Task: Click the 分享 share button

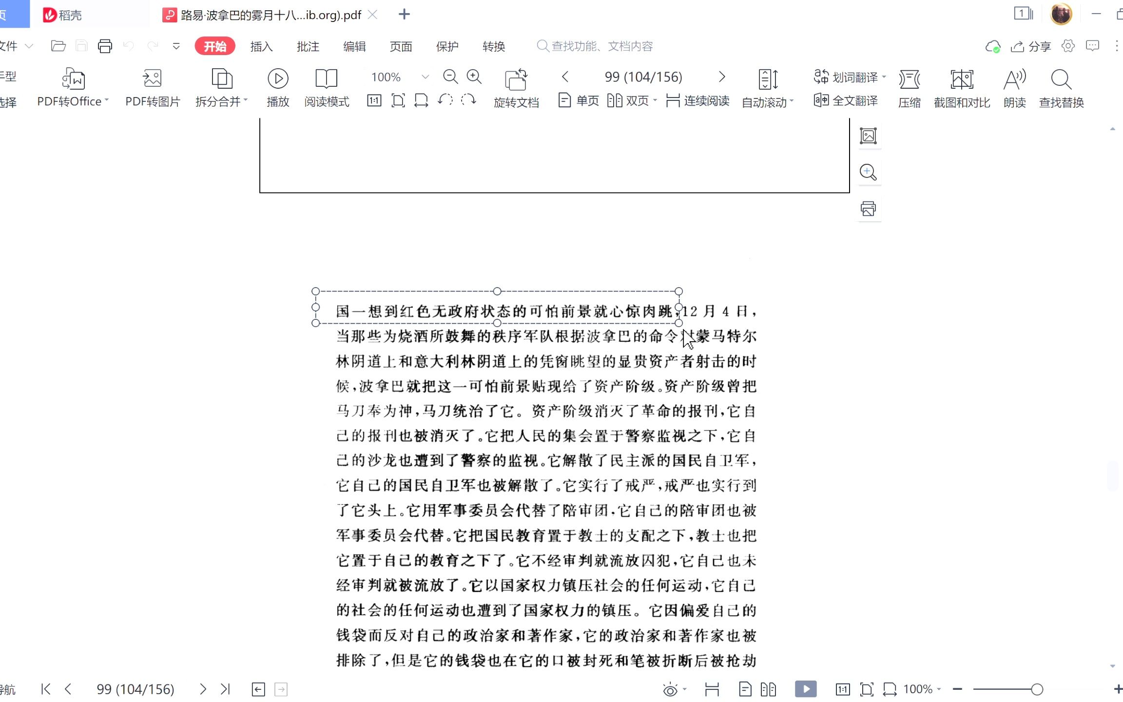Action: pos(1031,46)
